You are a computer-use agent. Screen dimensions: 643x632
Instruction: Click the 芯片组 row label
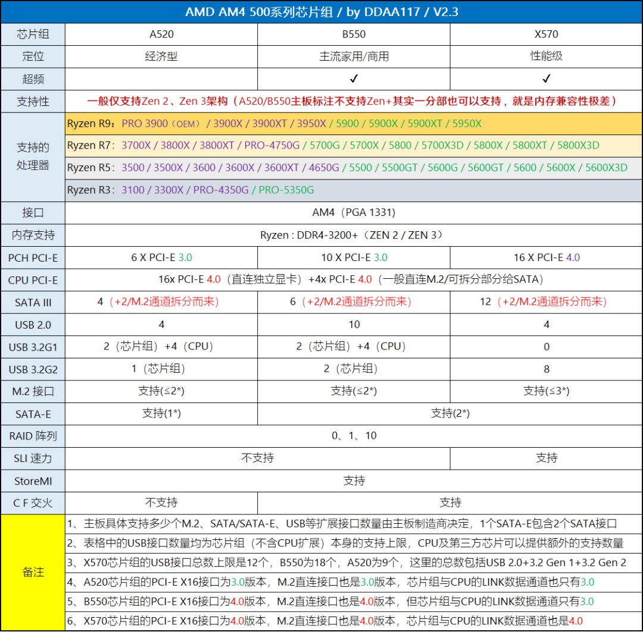click(33, 34)
